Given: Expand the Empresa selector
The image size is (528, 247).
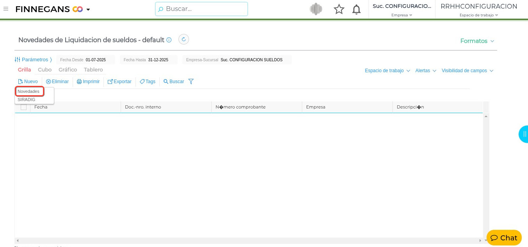Looking at the screenshot, I should [402, 15].
